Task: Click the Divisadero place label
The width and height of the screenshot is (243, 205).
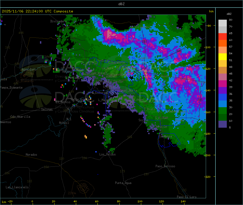Action: coord(58,21)
